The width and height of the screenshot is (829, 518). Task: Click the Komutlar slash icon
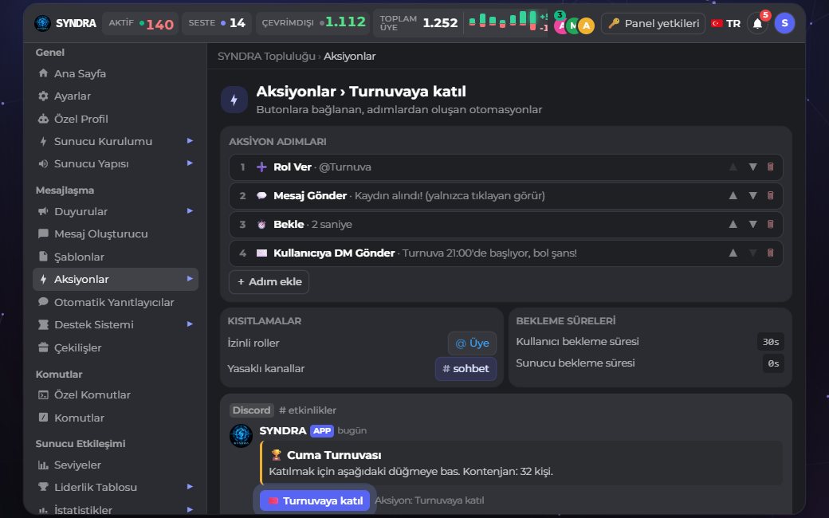(x=43, y=417)
